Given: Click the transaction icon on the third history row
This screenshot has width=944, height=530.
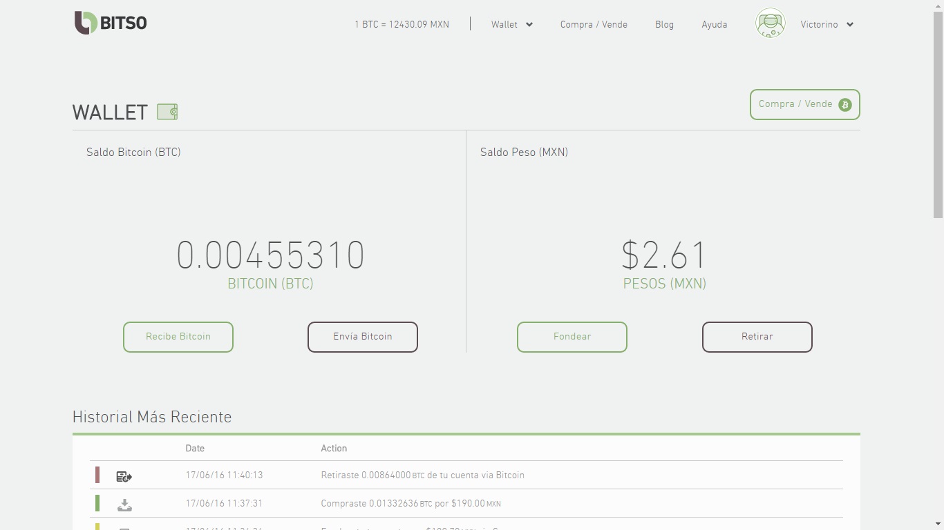Looking at the screenshot, I should [x=124, y=527].
